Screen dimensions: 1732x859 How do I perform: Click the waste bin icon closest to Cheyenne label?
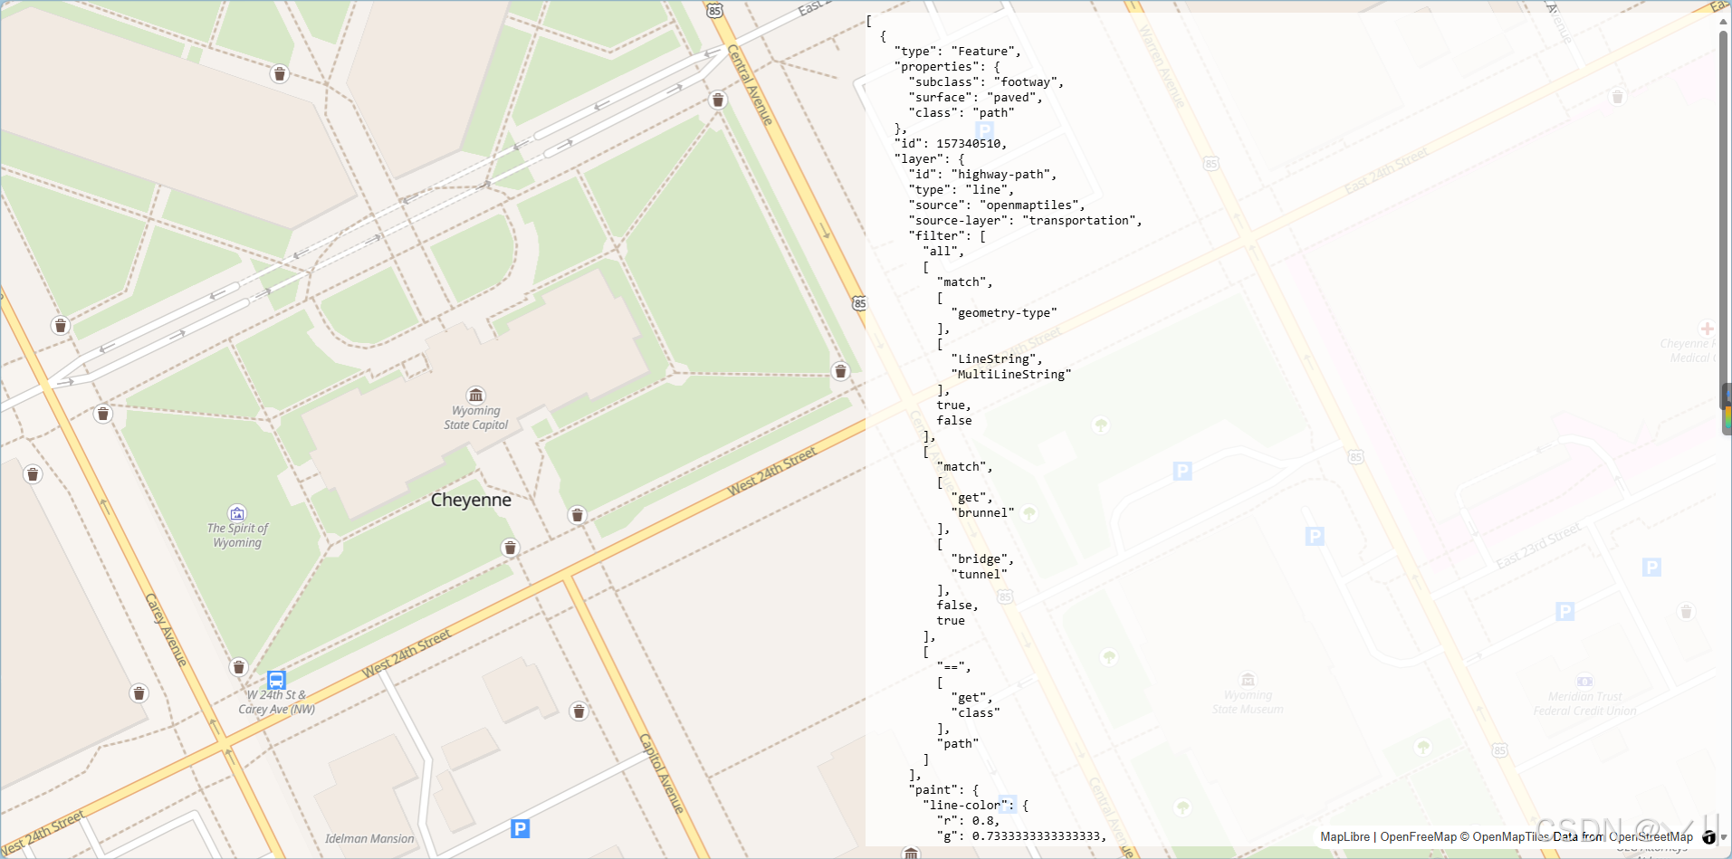511,548
